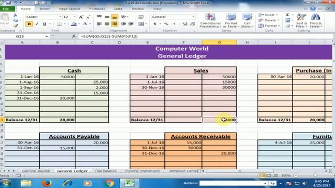335x188 pixels.
Task: Open the General number format dropdown
Action: pos(193,17)
